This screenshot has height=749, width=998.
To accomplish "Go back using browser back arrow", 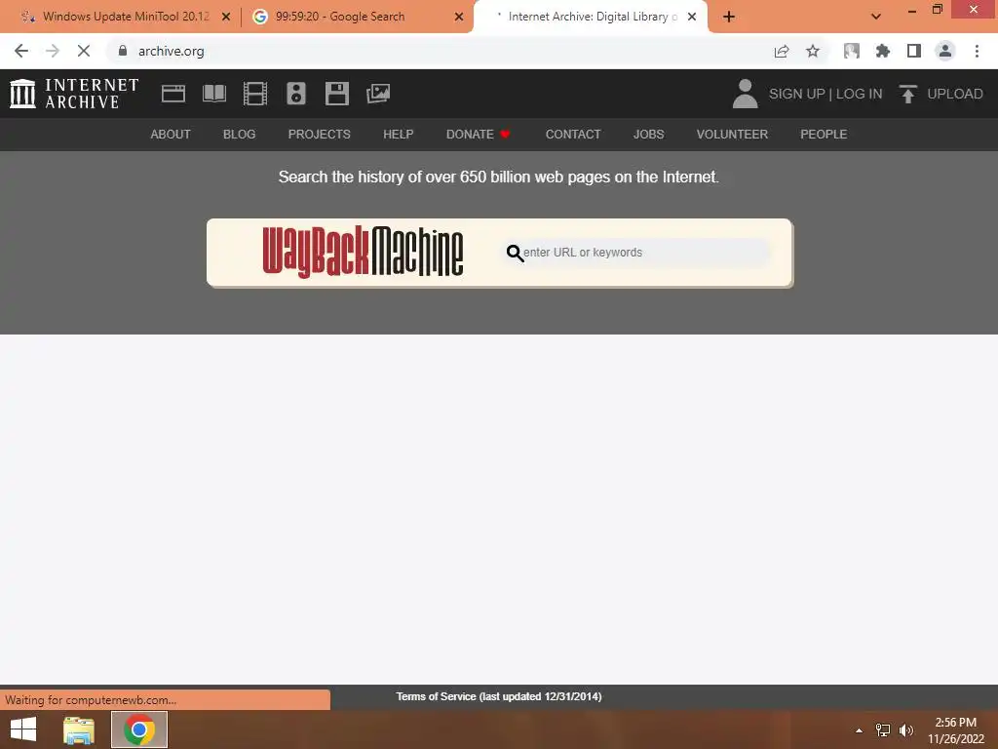I will [21, 51].
